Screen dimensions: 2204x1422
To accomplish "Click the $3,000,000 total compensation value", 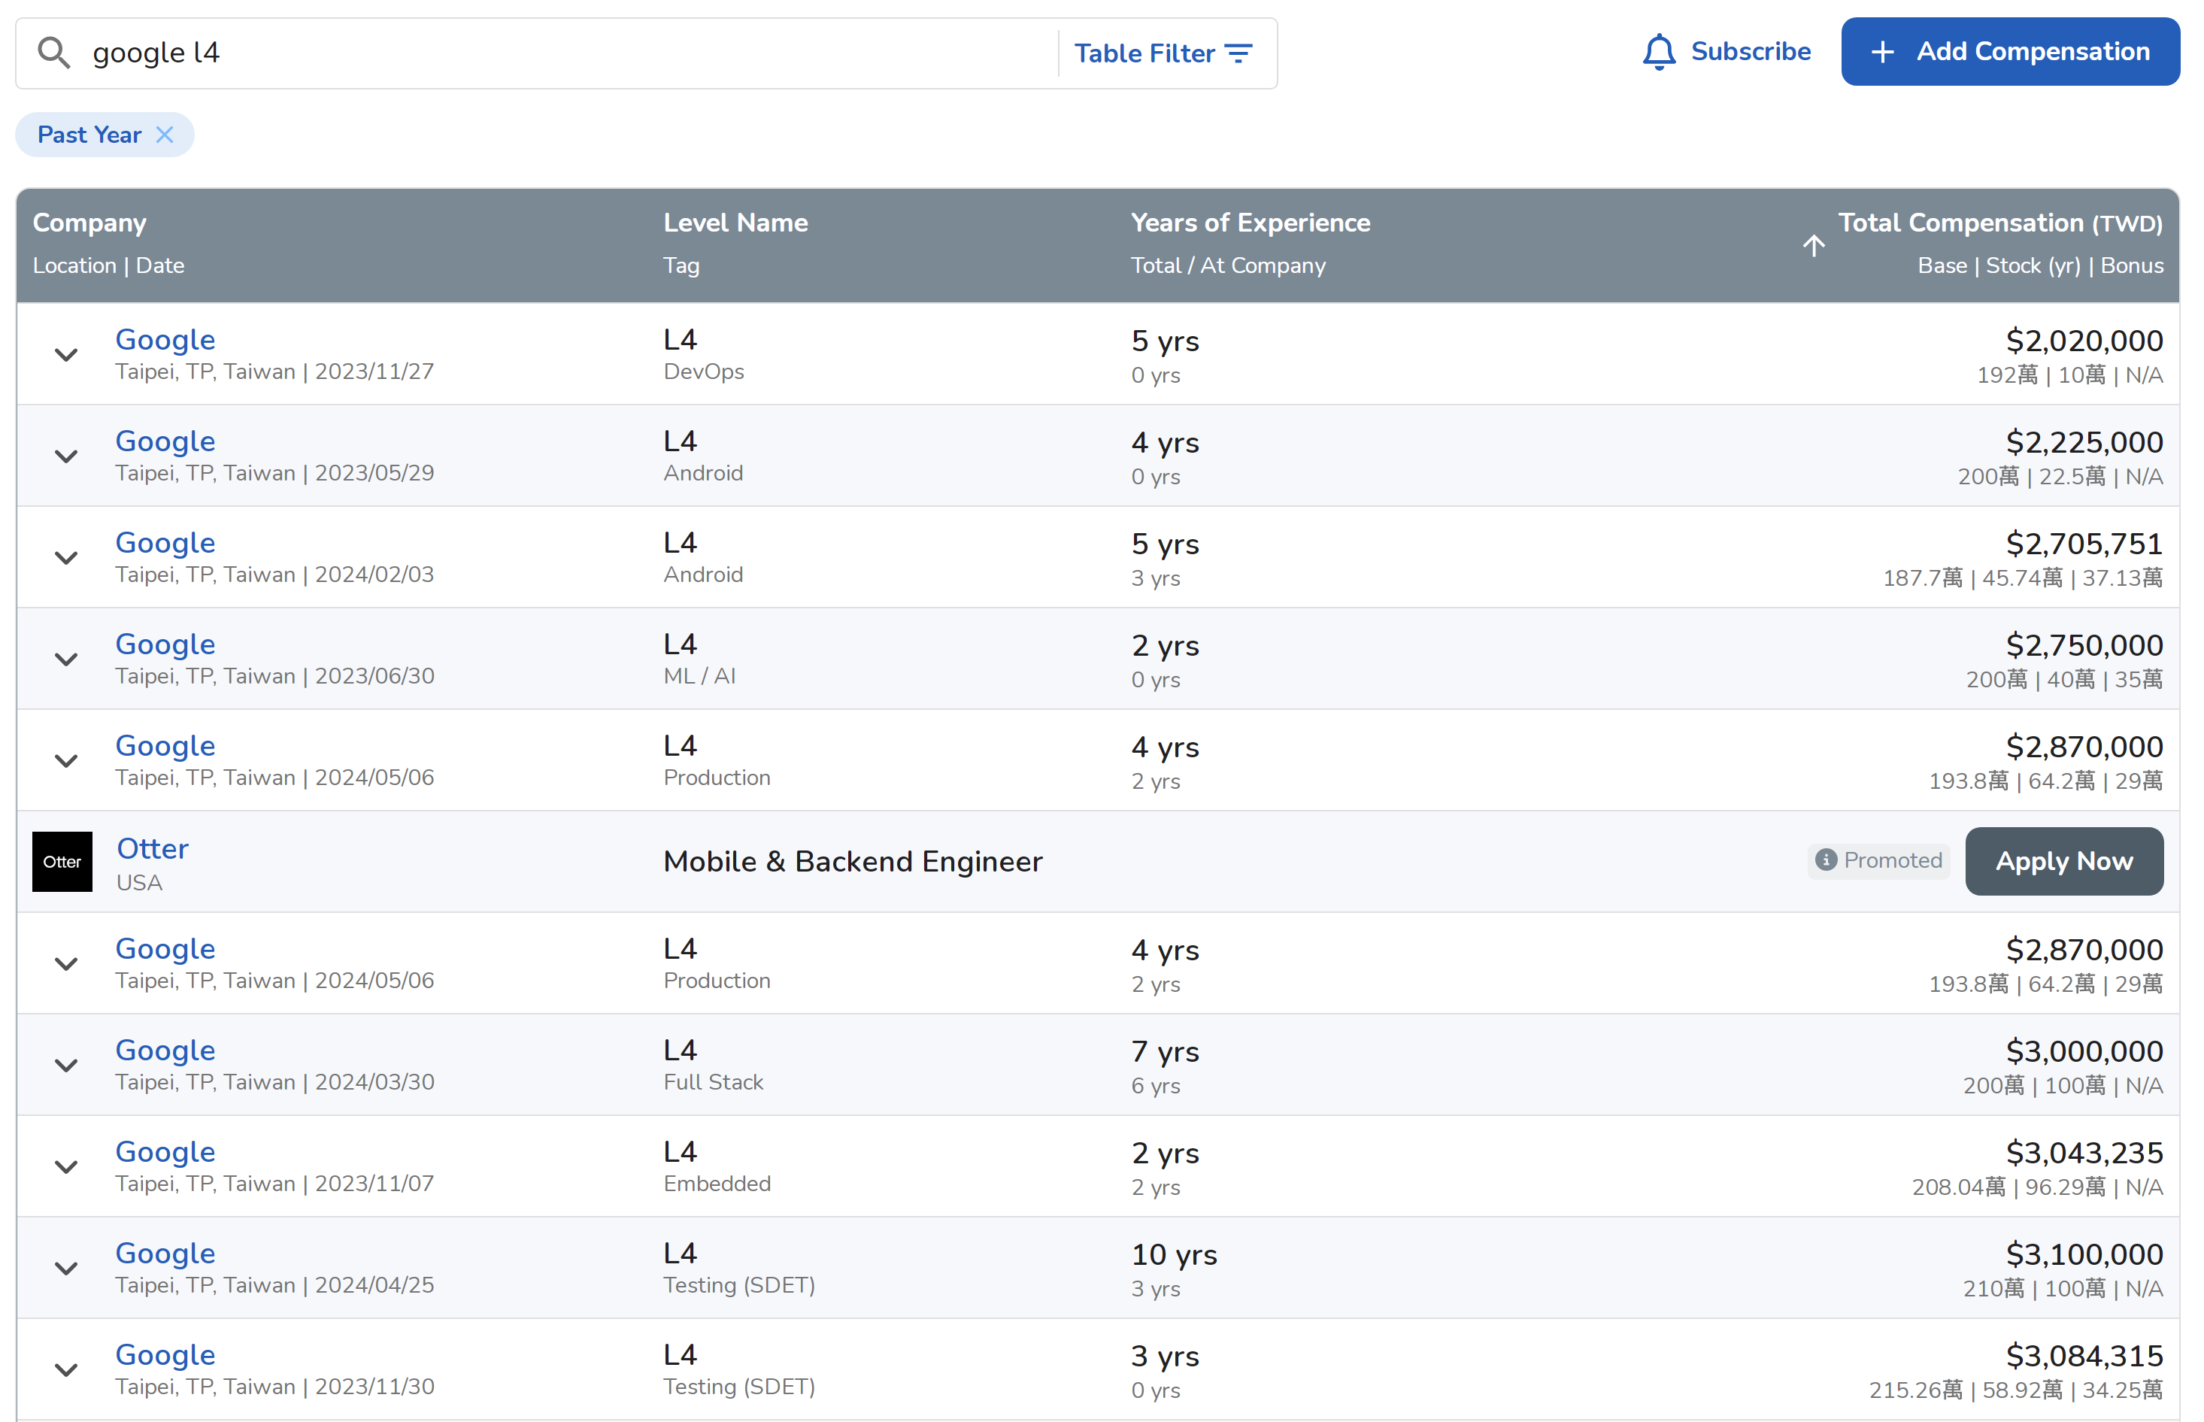I will pyautogui.click(x=2084, y=1052).
